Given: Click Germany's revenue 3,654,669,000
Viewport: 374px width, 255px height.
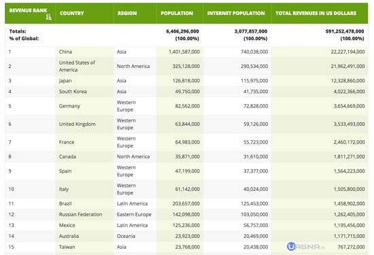Looking at the screenshot, I should [x=349, y=106].
